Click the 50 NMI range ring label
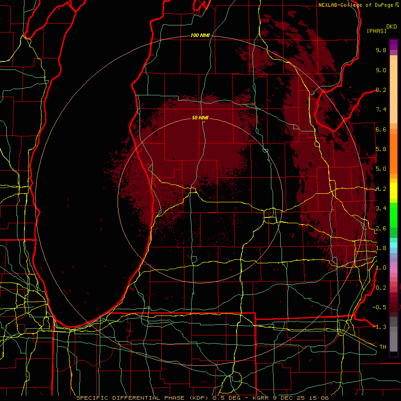 [x=200, y=118]
